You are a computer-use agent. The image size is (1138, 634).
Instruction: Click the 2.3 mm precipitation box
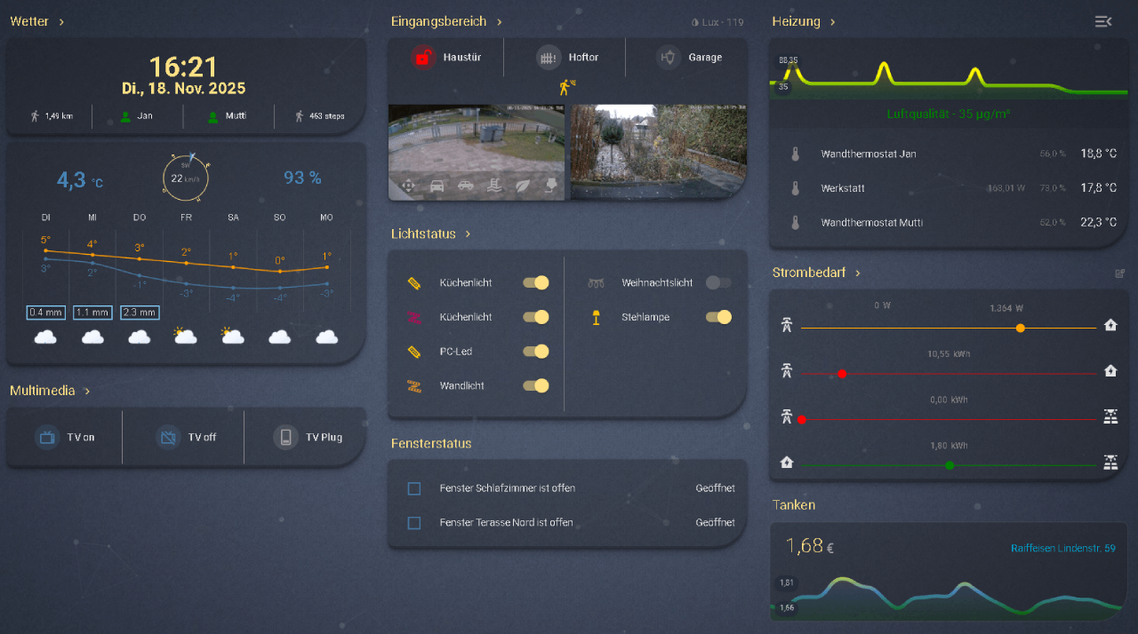coord(140,313)
